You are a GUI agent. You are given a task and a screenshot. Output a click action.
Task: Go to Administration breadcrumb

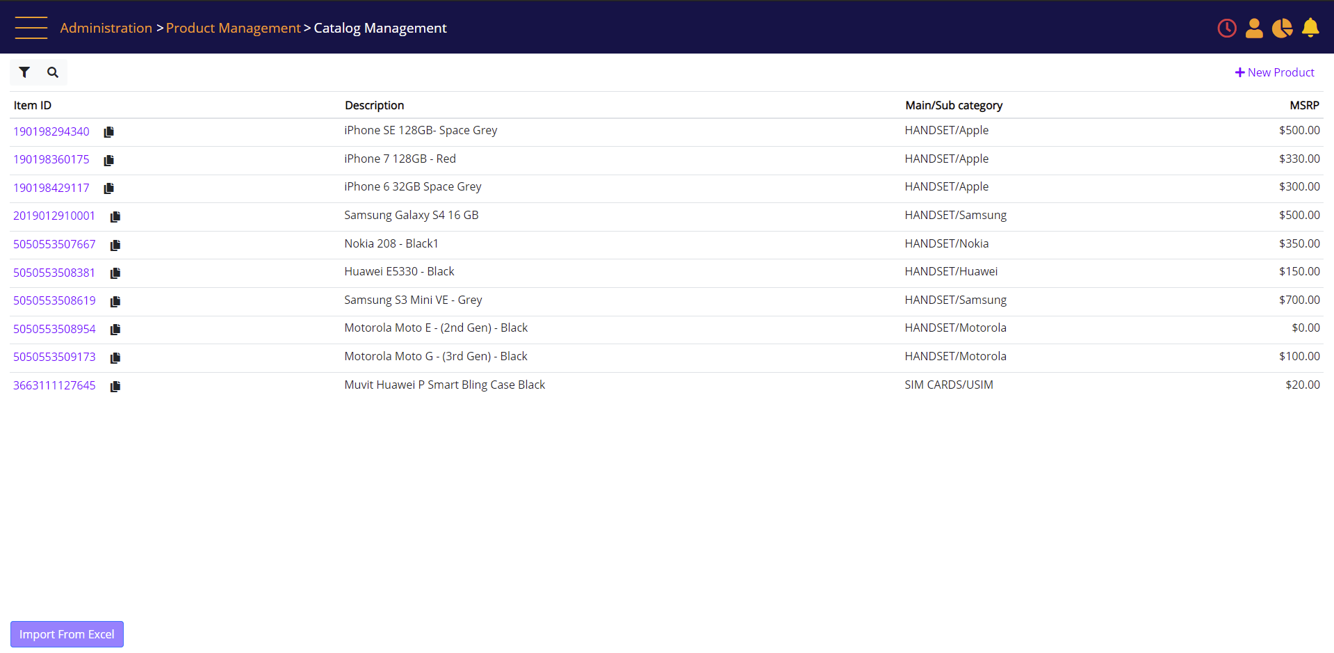(x=106, y=28)
